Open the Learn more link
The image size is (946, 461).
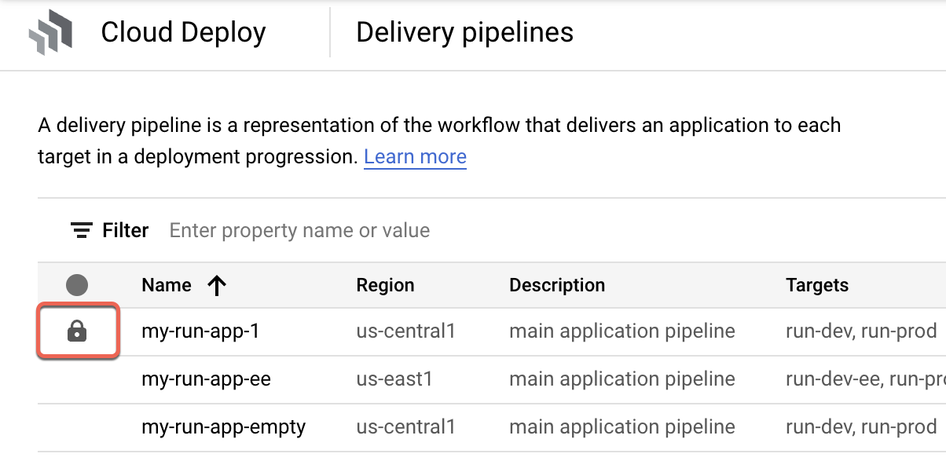coord(415,156)
